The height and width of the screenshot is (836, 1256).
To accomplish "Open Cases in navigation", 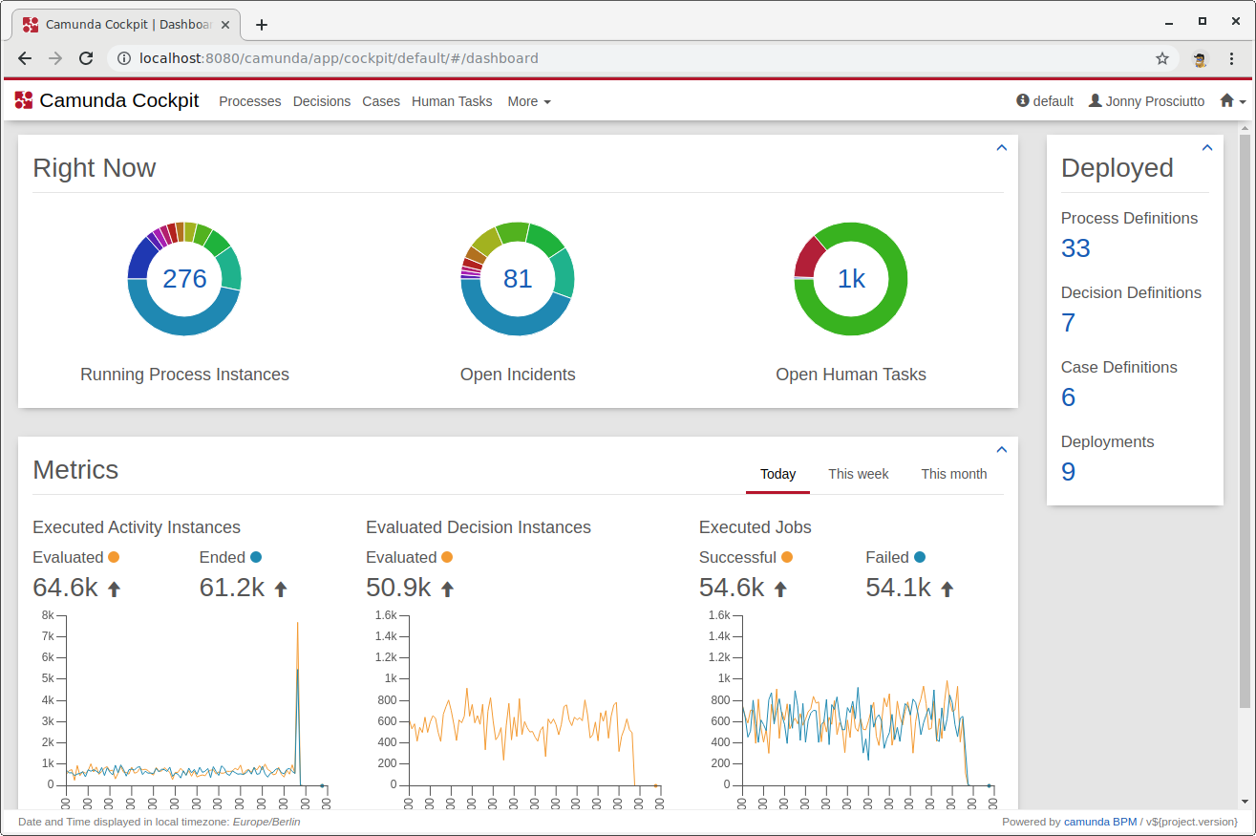I will [x=381, y=101].
